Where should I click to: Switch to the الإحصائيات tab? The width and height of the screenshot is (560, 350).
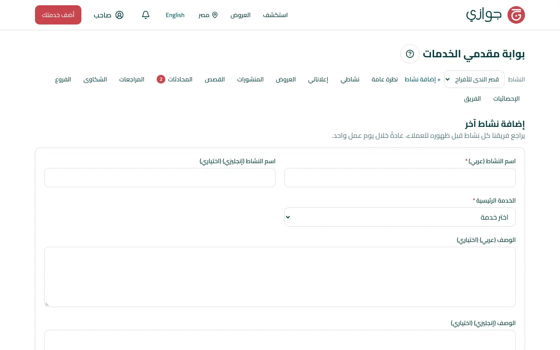tap(506, 98)
